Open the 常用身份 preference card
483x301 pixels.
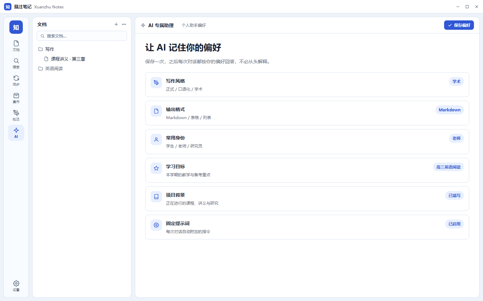(307, 142)
